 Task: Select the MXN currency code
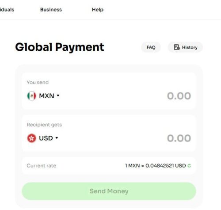tap(46, 96)
